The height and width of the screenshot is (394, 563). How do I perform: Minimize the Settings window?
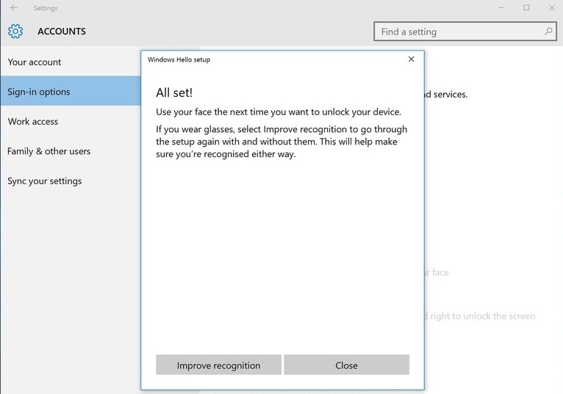tap(501, 7)
